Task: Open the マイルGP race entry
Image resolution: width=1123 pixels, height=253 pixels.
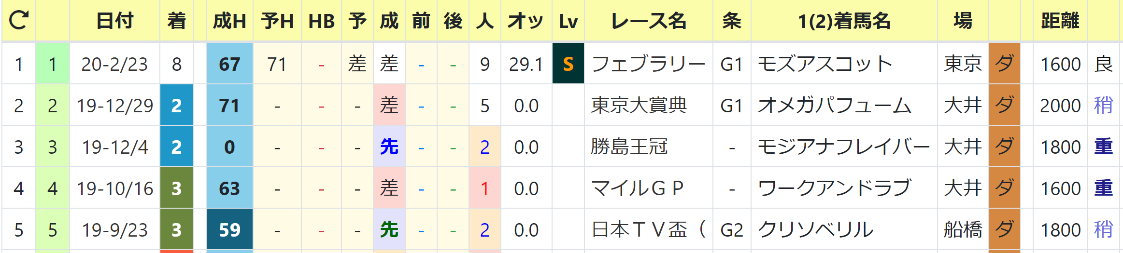Action: (638, 188)
